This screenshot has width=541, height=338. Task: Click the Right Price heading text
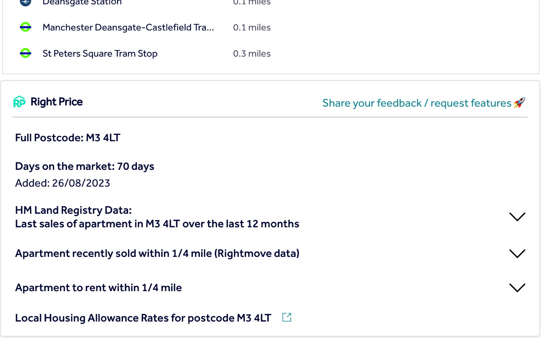pos(57,102)
